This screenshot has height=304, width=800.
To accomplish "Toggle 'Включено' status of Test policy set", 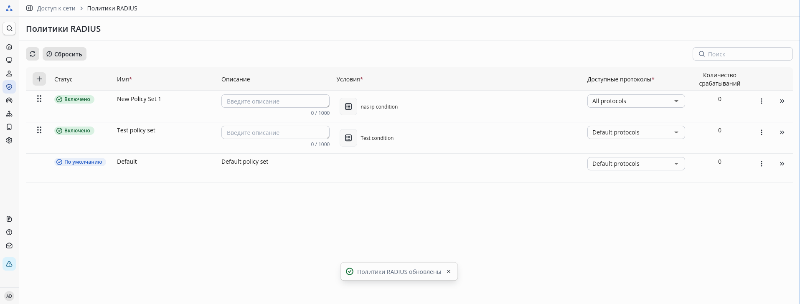I will click(74, 131).
